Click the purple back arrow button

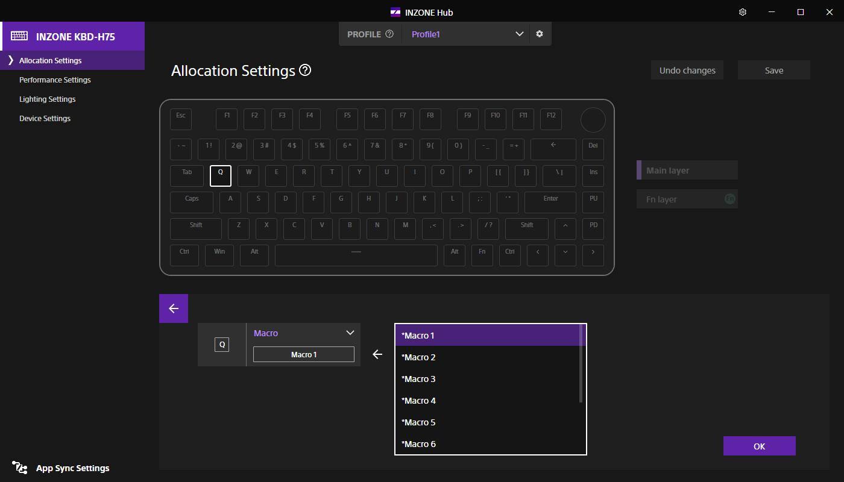(x=174, y=308)
